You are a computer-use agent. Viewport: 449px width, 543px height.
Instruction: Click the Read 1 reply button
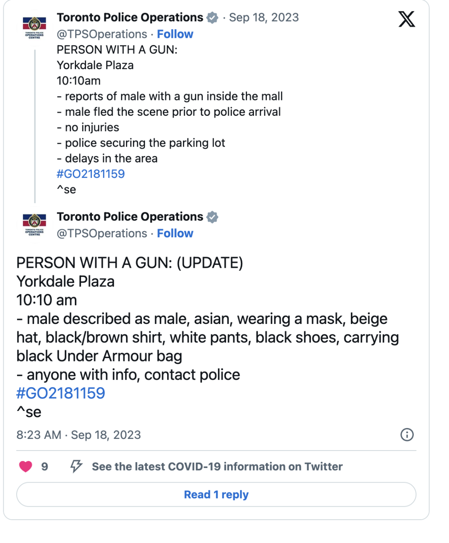(x=216, y=495)
